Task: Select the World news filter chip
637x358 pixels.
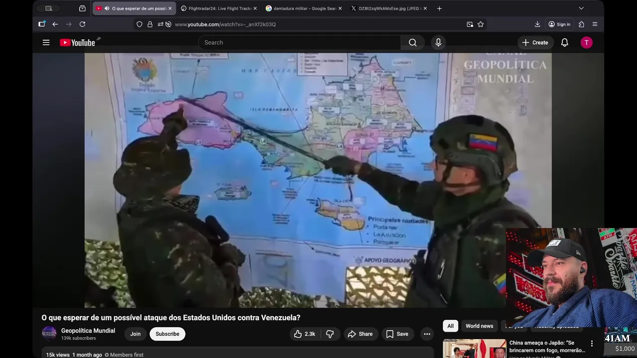Action: coord(479,326)
